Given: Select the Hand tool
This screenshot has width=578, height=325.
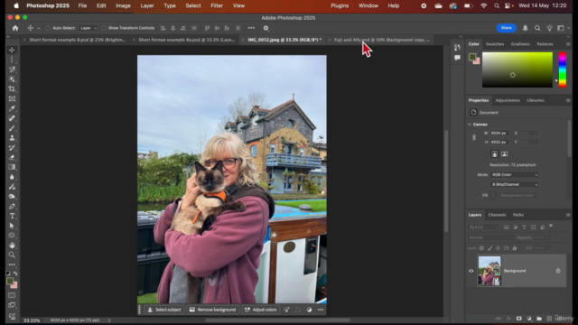Looking at the screenshot, I should (12, 245).
